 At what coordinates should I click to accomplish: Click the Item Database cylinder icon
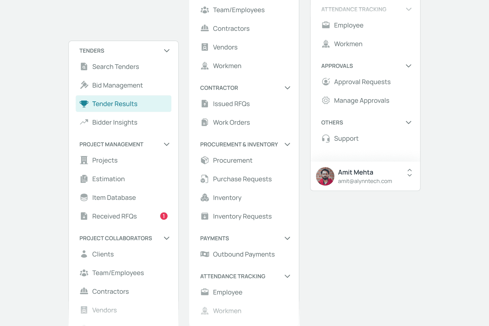(84, 197)
